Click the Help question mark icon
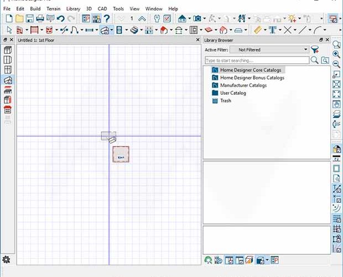343x277 pixels. (107, 19)
